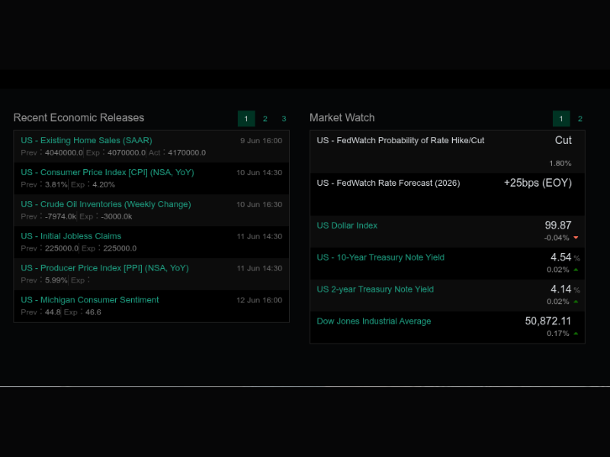610x457 pixels.
Task: Click the 10 Jun 16:30 release time
Action: (259, 204)
